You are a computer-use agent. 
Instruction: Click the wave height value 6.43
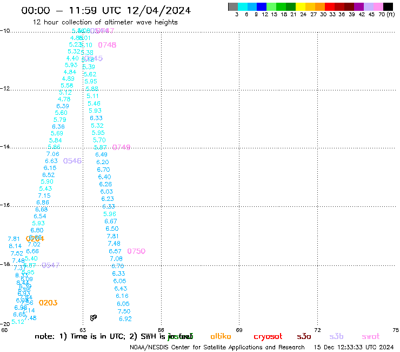(121, 289)
